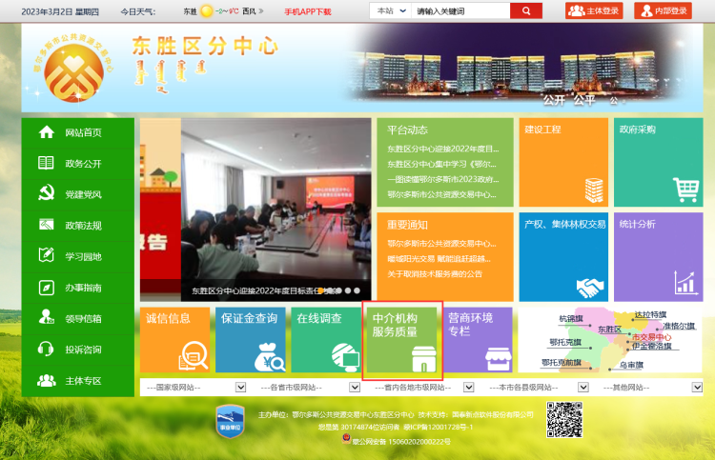Open 诚信信息 tile
Viewport: 715px width, 460px height.
(x=175, y=340)
